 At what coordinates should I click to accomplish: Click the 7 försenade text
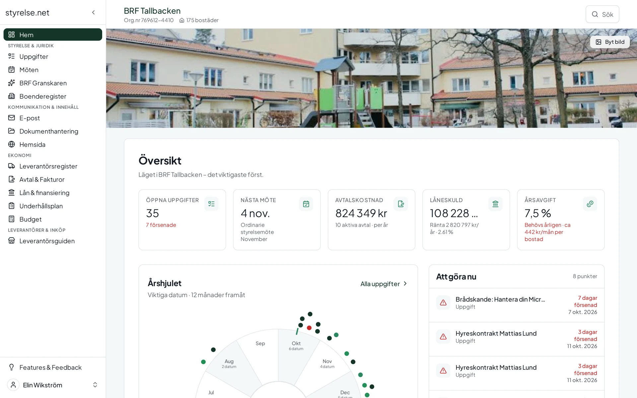pyautogui.click(x=161, y=225)
